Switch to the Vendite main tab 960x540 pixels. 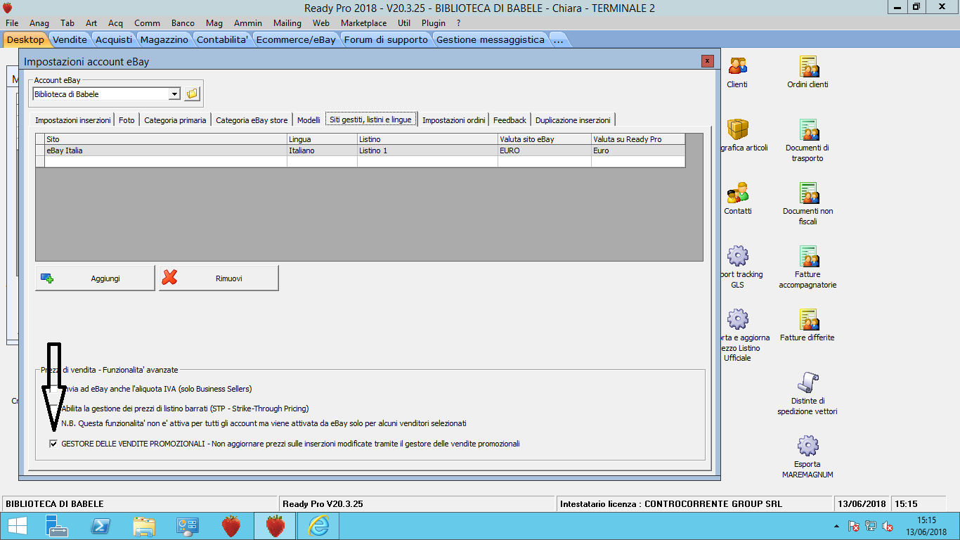[70, 39]
